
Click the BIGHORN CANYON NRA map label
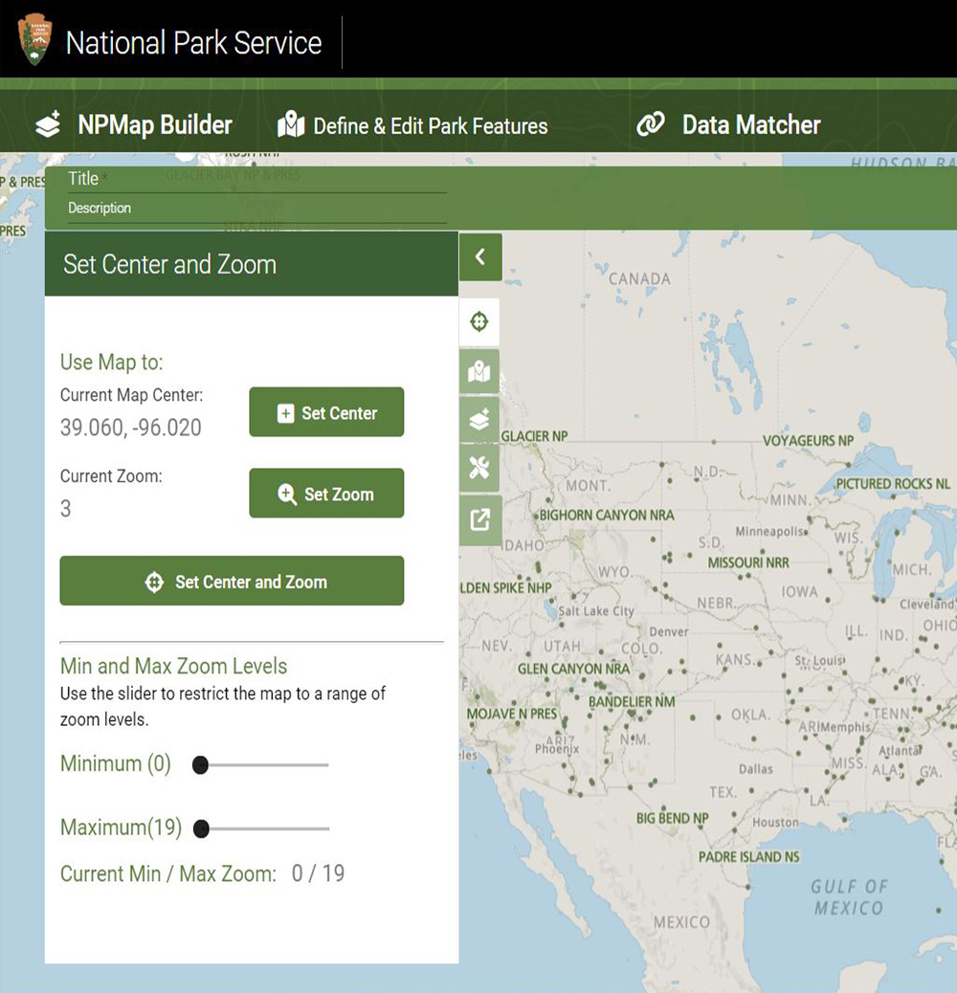[x=606, y=515]
